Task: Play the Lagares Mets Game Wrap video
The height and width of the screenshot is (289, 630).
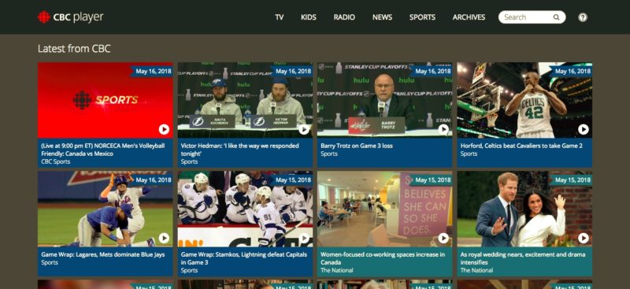Action: click(164, 239)
